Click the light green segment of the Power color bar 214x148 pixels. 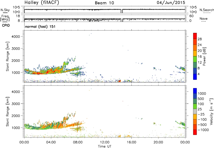(x=195, y=59)
